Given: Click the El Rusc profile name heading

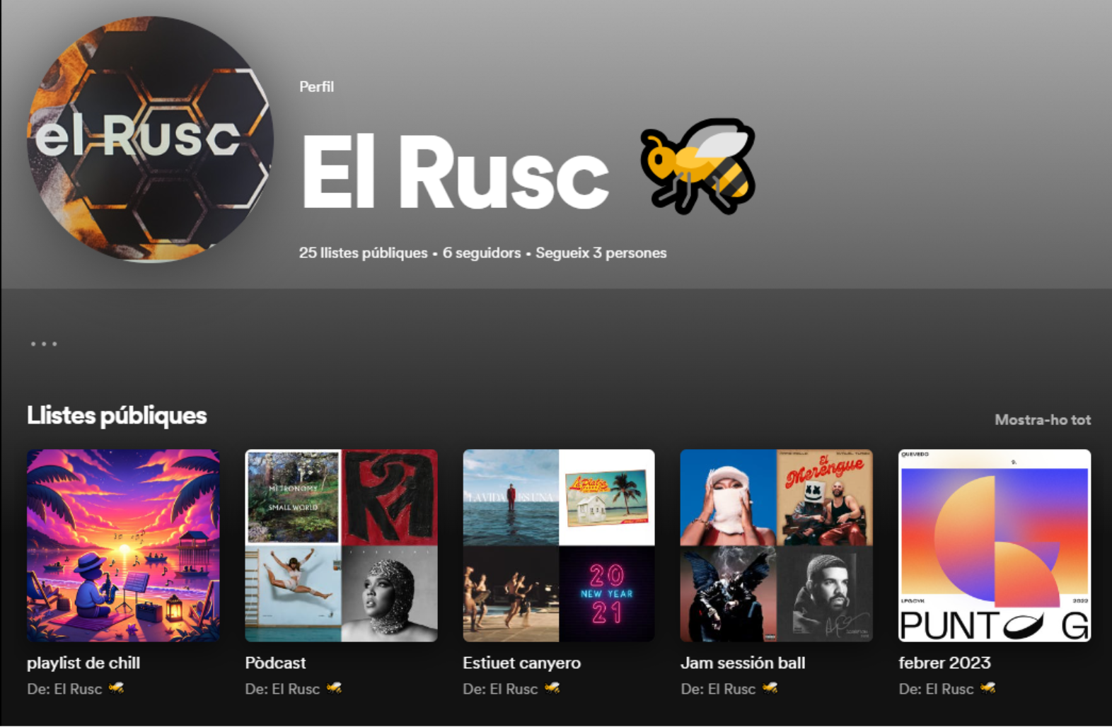Looking at the screenshot, I should click(x=455, y=171).
